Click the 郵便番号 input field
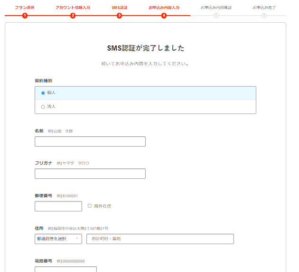The width and height of the screenshot is (299, 272). (x=58, y=206)
